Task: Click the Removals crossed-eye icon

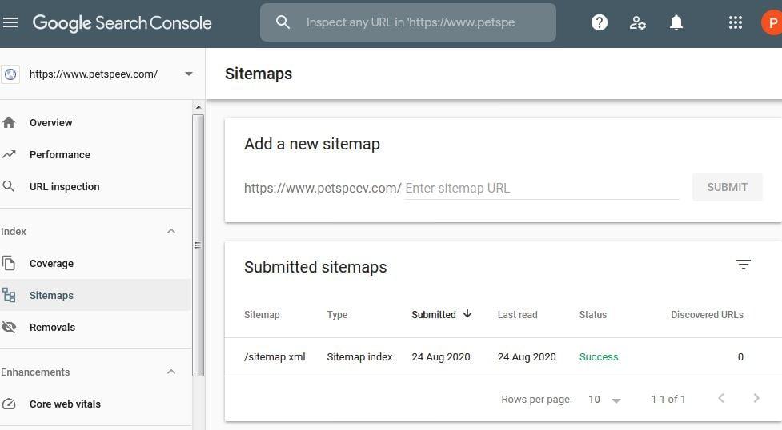Action: 9,327
